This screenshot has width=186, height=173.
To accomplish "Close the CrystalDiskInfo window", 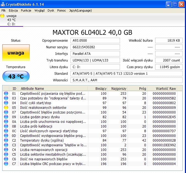I will [181, 4].
